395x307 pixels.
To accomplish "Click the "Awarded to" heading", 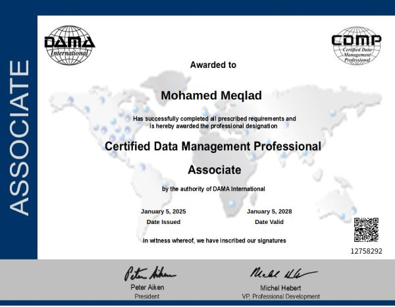I will click(213, 65).
